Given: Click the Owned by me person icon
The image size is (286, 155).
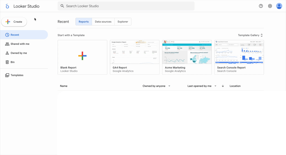Looking at the screenshot, I should point(7,53).
